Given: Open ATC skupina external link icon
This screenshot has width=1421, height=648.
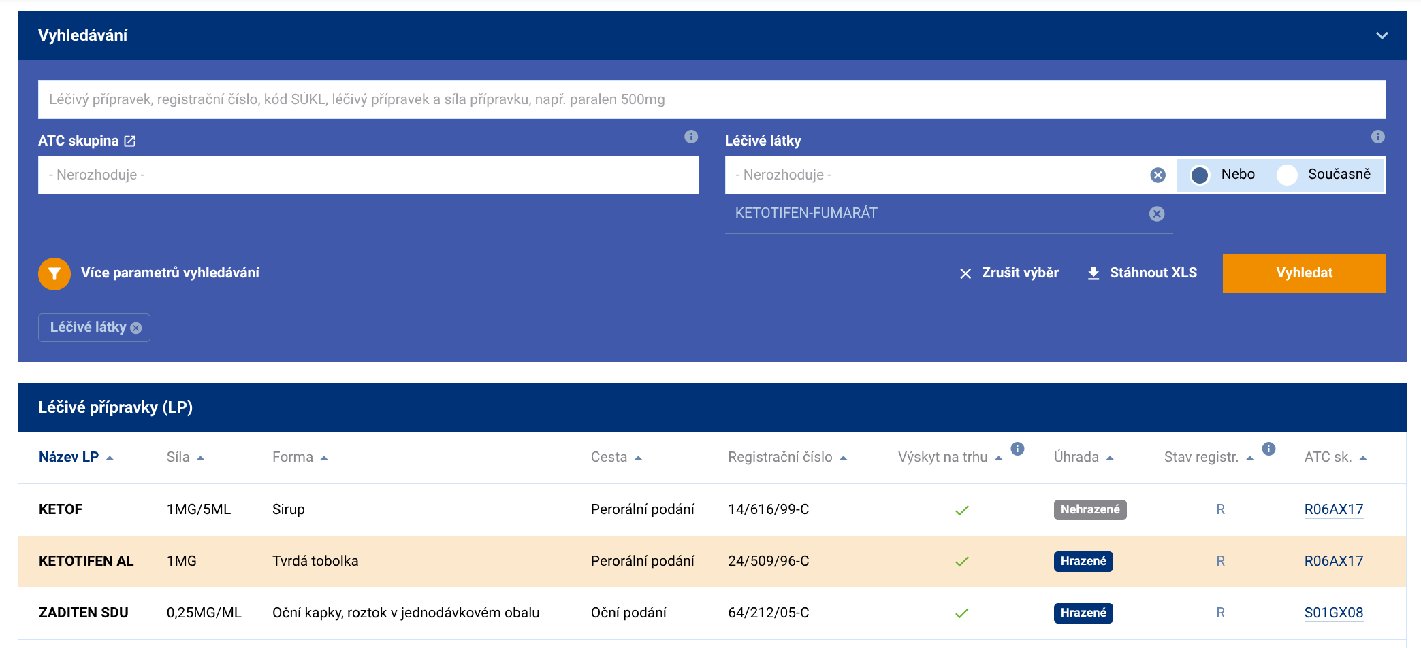Looking at the screenshot, I should [x=130, y=141].
